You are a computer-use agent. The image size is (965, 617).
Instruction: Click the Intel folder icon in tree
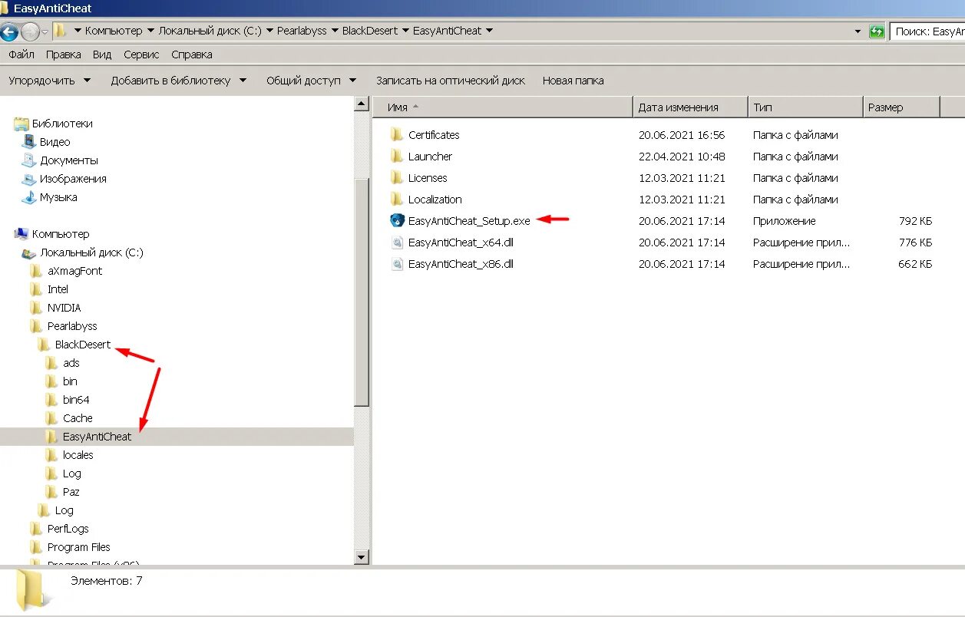tap(36, 289)
